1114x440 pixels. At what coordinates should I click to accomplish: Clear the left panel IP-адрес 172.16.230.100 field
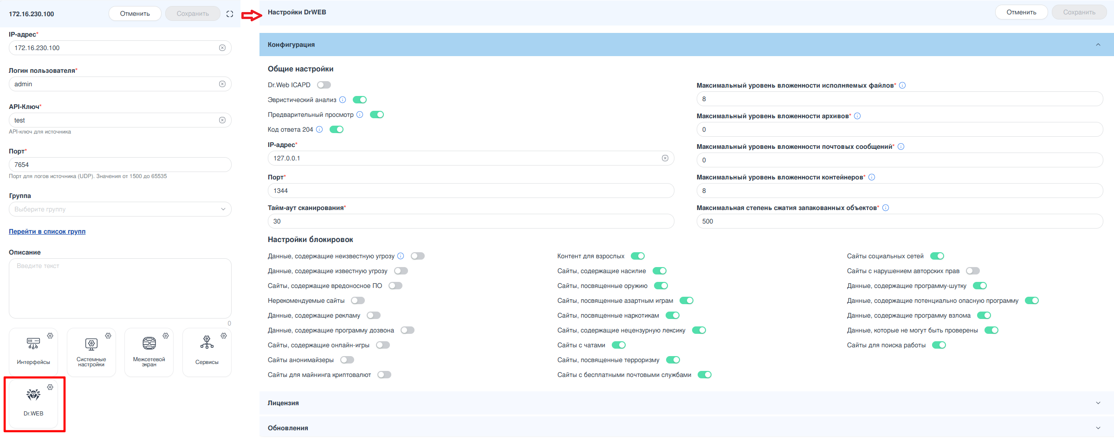[222, 48]
